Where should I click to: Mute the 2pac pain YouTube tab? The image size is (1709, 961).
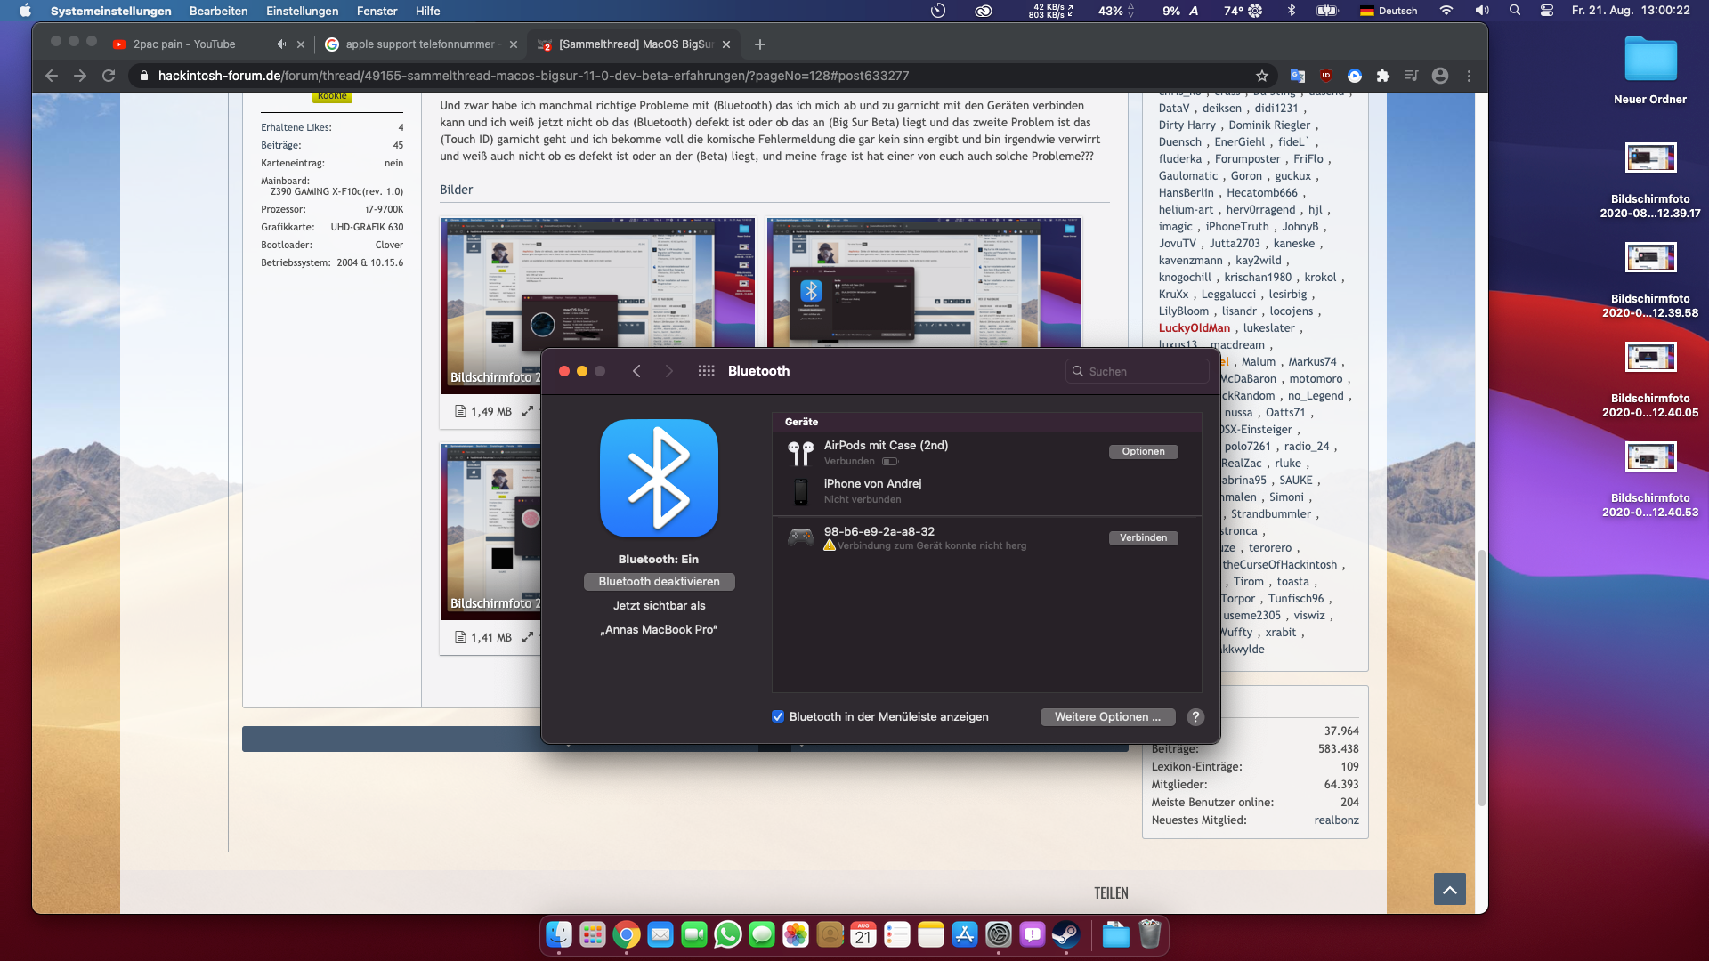(x=281, y=44)
